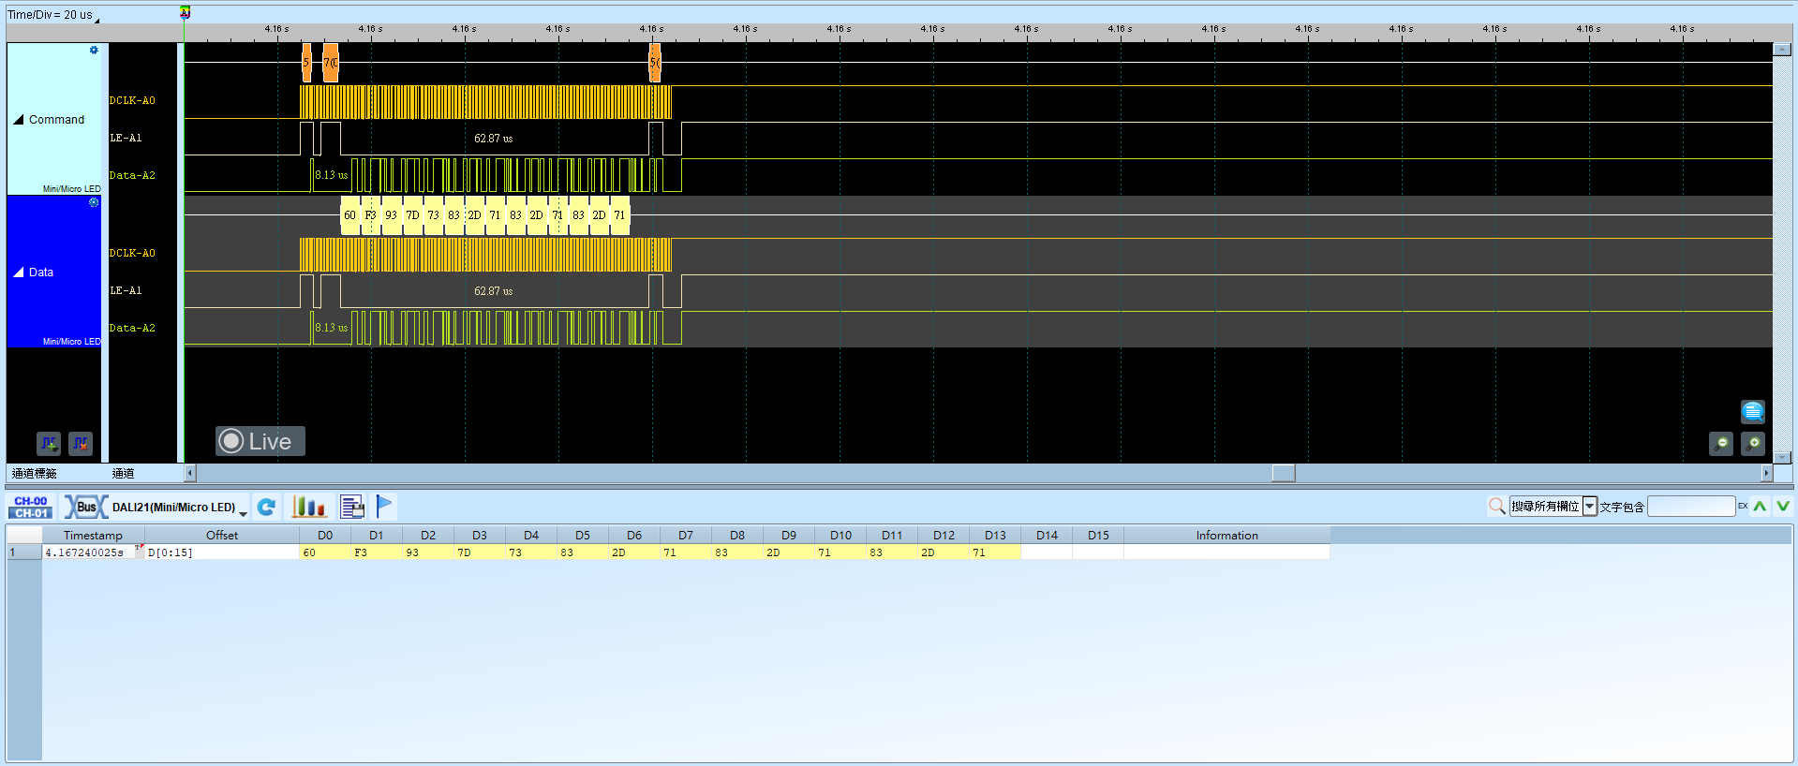Click the DCLK-A0 label in Command group
This screenshot has height=766, width=1798.
point(132,100)
